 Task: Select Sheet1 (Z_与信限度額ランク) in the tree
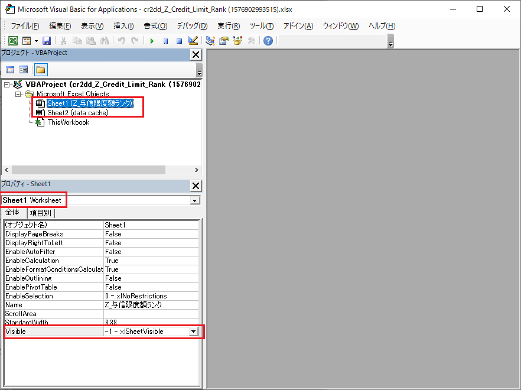[x=90, y=103]
